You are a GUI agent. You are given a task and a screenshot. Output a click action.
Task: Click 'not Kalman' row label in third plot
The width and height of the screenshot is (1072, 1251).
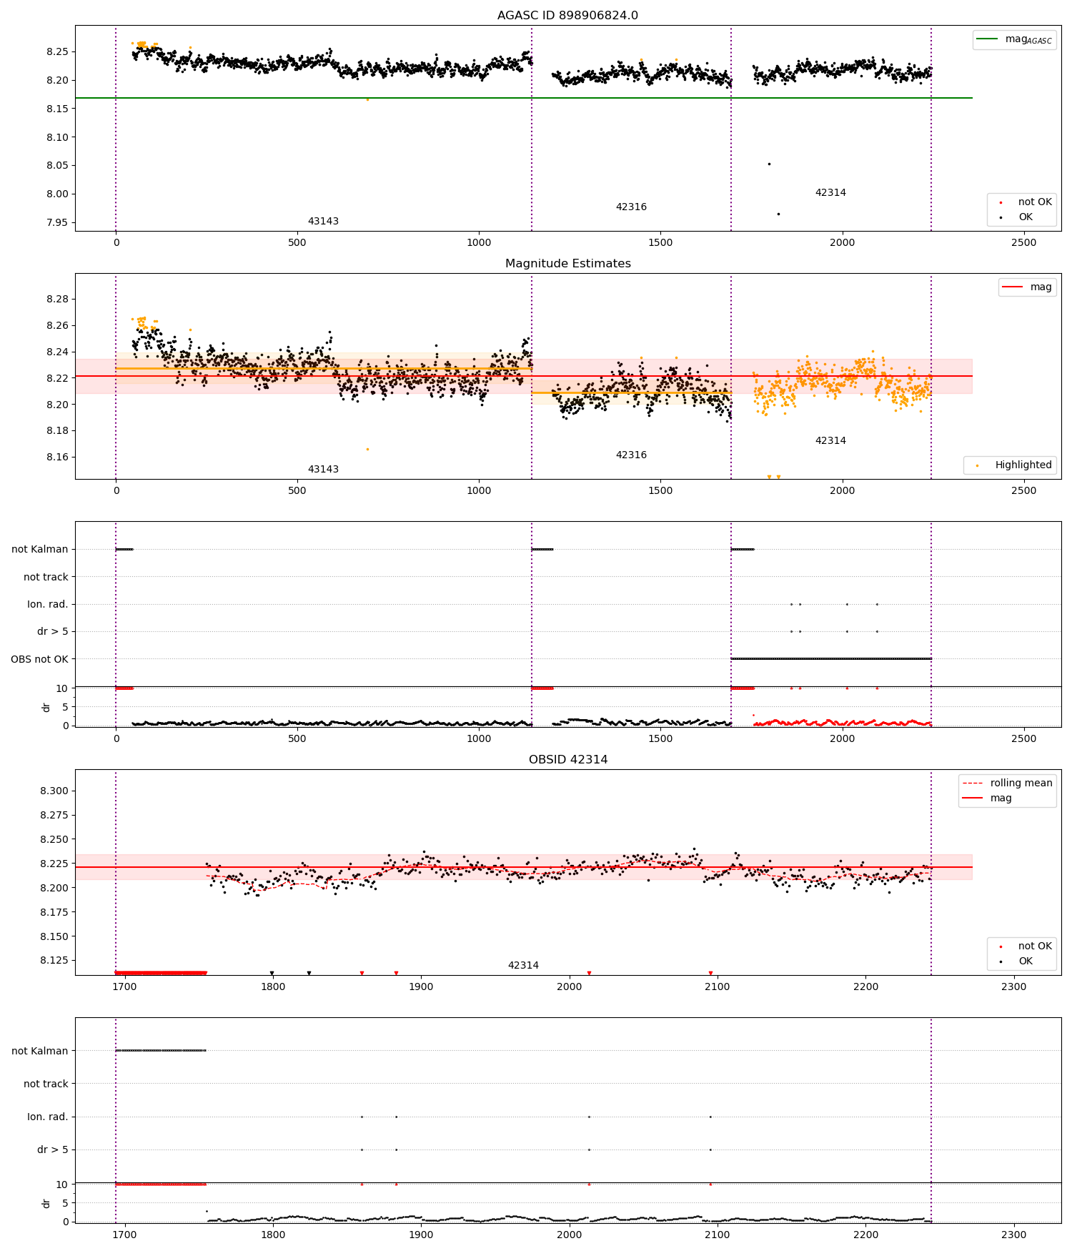39,550
